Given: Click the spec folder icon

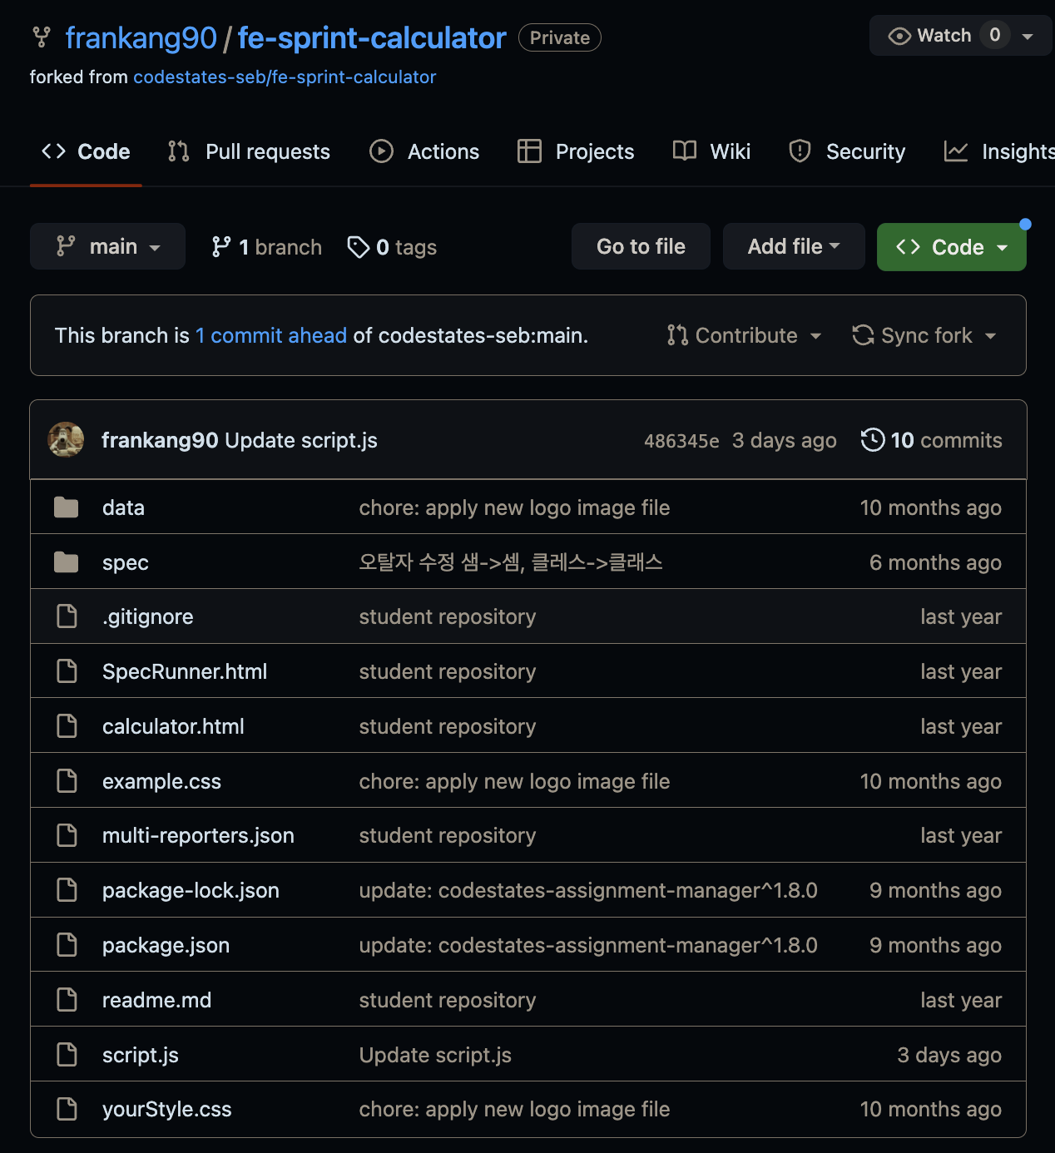Looking at the screenshot, I should (x=66, y=562).
